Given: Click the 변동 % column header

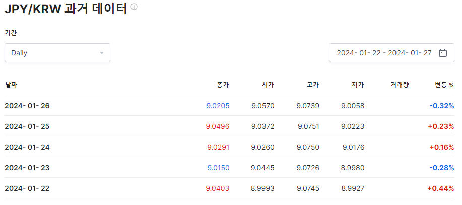Looking at the screenshot, I should (x=444, y=85).
